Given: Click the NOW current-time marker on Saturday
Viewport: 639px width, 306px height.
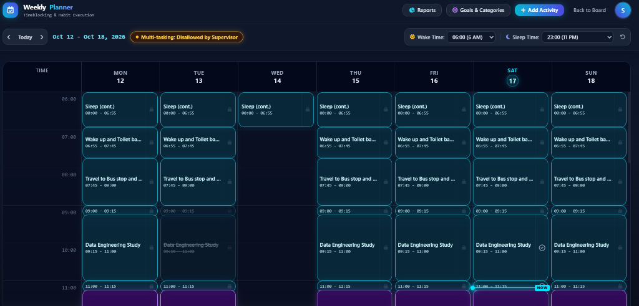Looking at the screenshot, I should pos(542,288).
